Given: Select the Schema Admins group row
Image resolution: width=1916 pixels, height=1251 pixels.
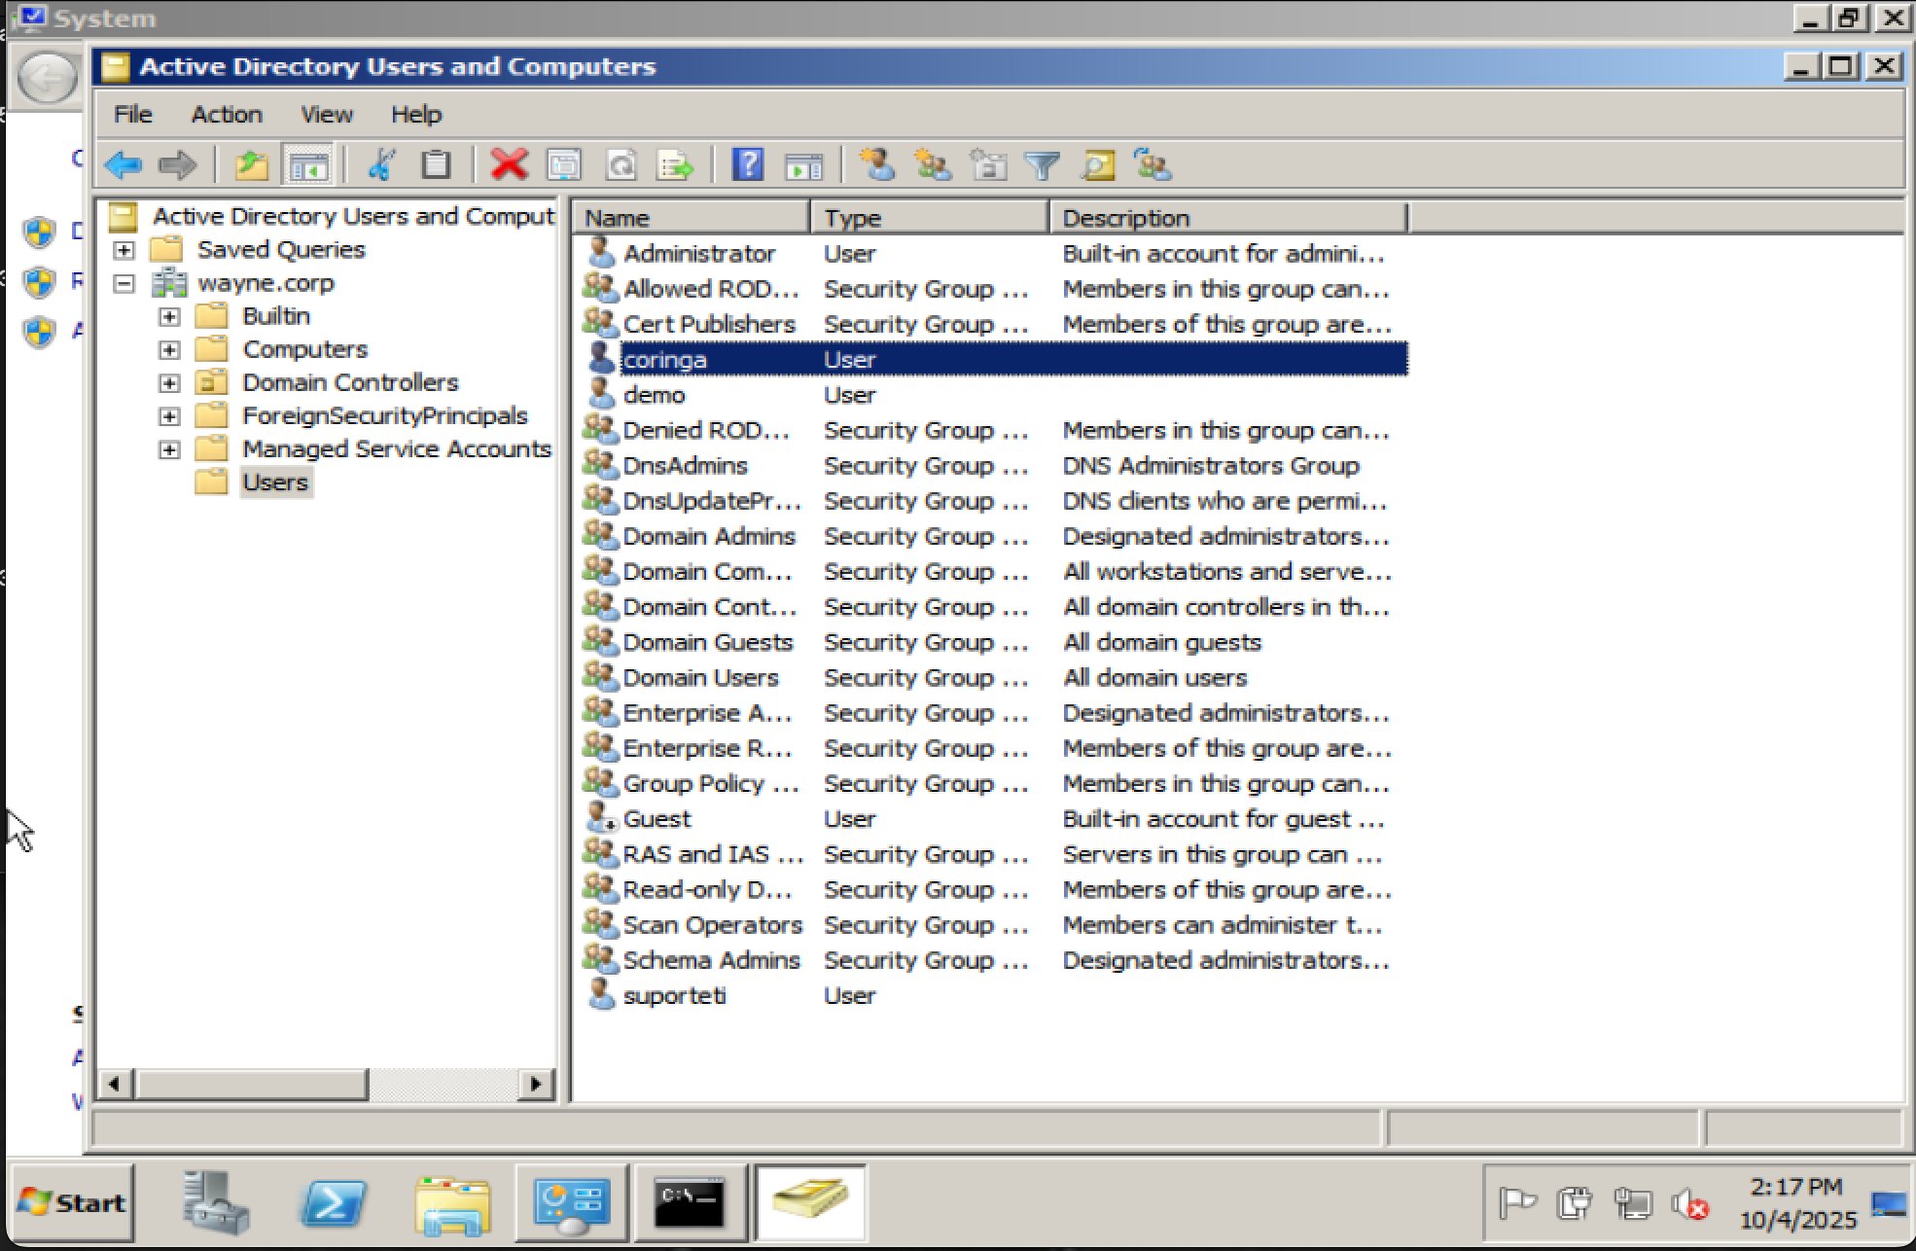Looking at the screenshot, I should coord(994,961).
